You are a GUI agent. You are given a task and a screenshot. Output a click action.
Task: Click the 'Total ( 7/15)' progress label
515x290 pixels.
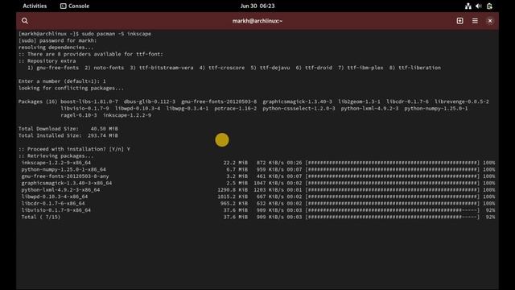tap(41, 217)
